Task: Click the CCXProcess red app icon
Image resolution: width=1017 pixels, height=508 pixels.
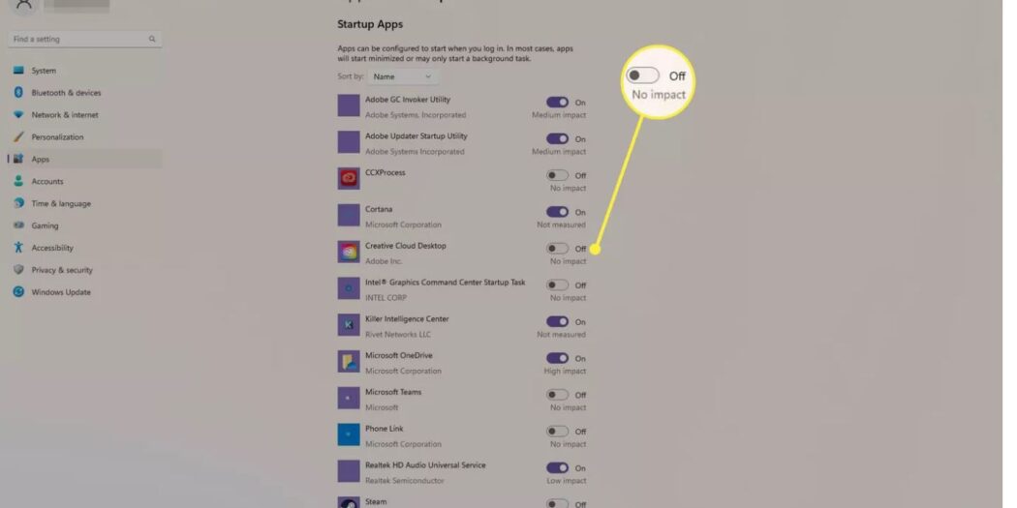Action: [x=349, y=178]
